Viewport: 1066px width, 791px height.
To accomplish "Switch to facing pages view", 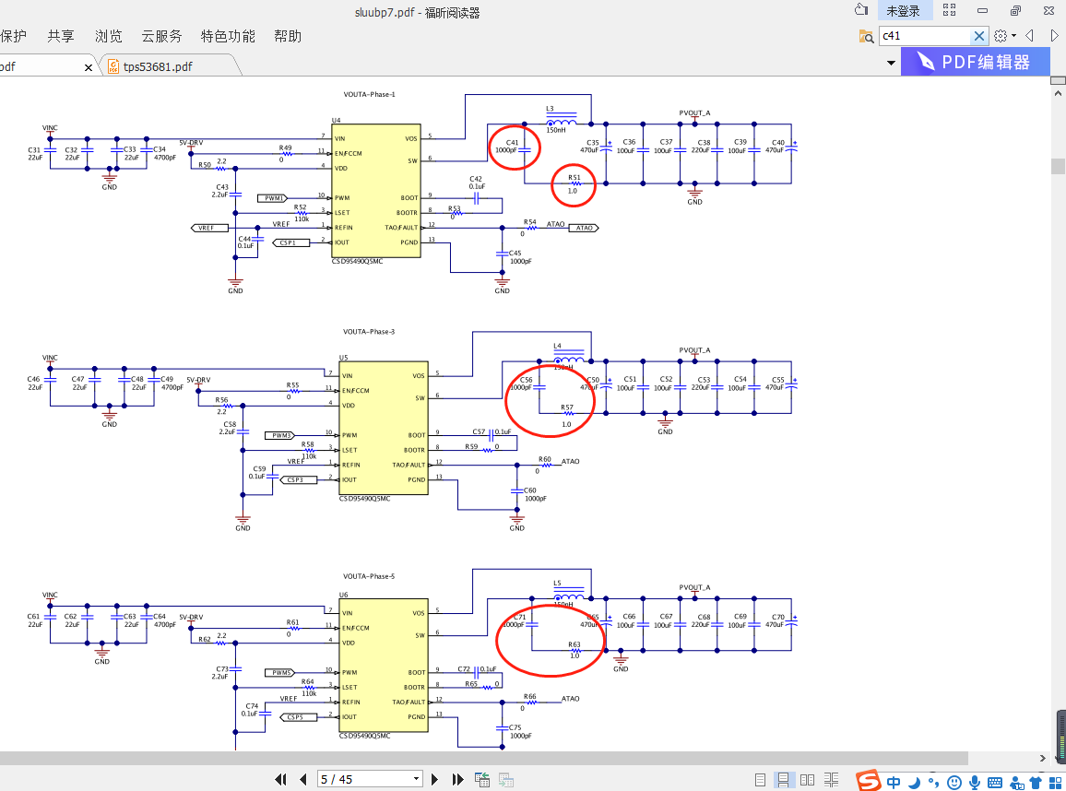I will [x=807, y=780].
